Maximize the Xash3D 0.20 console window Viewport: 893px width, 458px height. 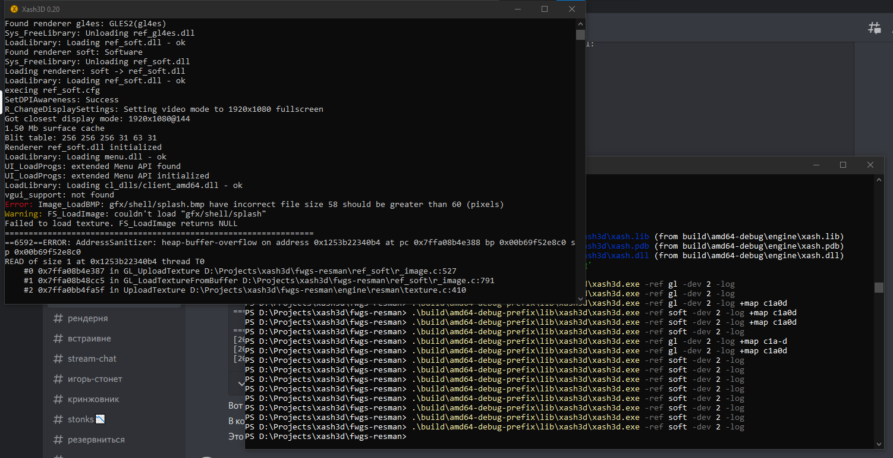(x=544, y=9)
